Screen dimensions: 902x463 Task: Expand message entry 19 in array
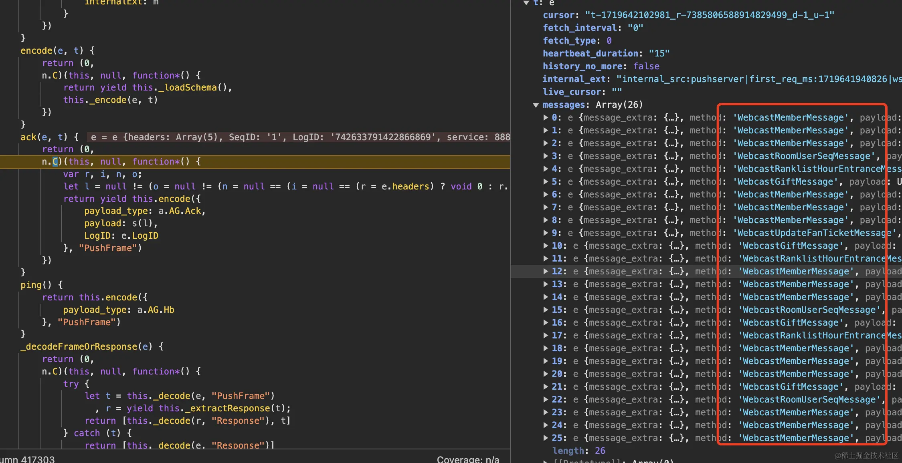point(546,361)
